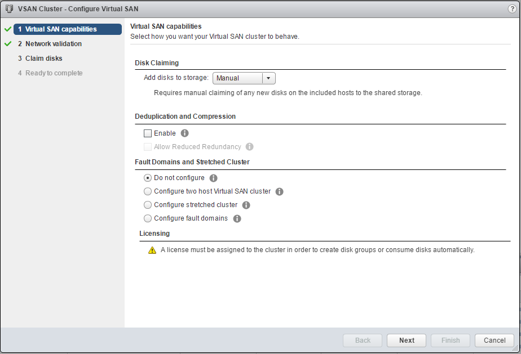Click the yellow license warning icon
Viewport: 521px width, 354px height.
[x=152, y=250]
